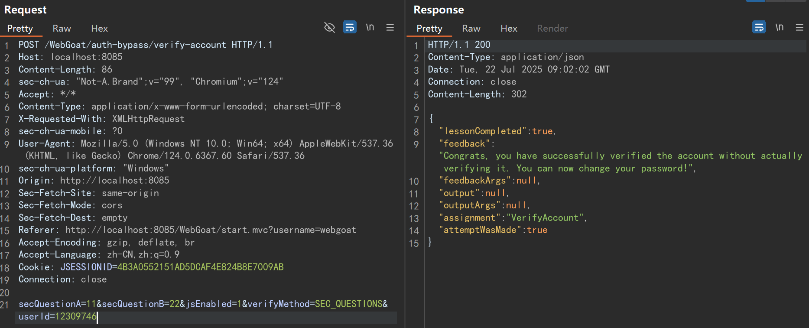Image resolution: width=809 pixels, height=328 pixels.
Task: Click the Accept-Encoding: gzip, deflate, br header
Action: [106, 242]
